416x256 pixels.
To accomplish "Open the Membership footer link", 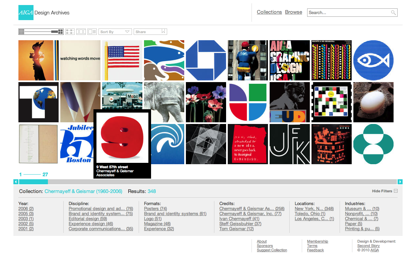I will tap(318, 242).
